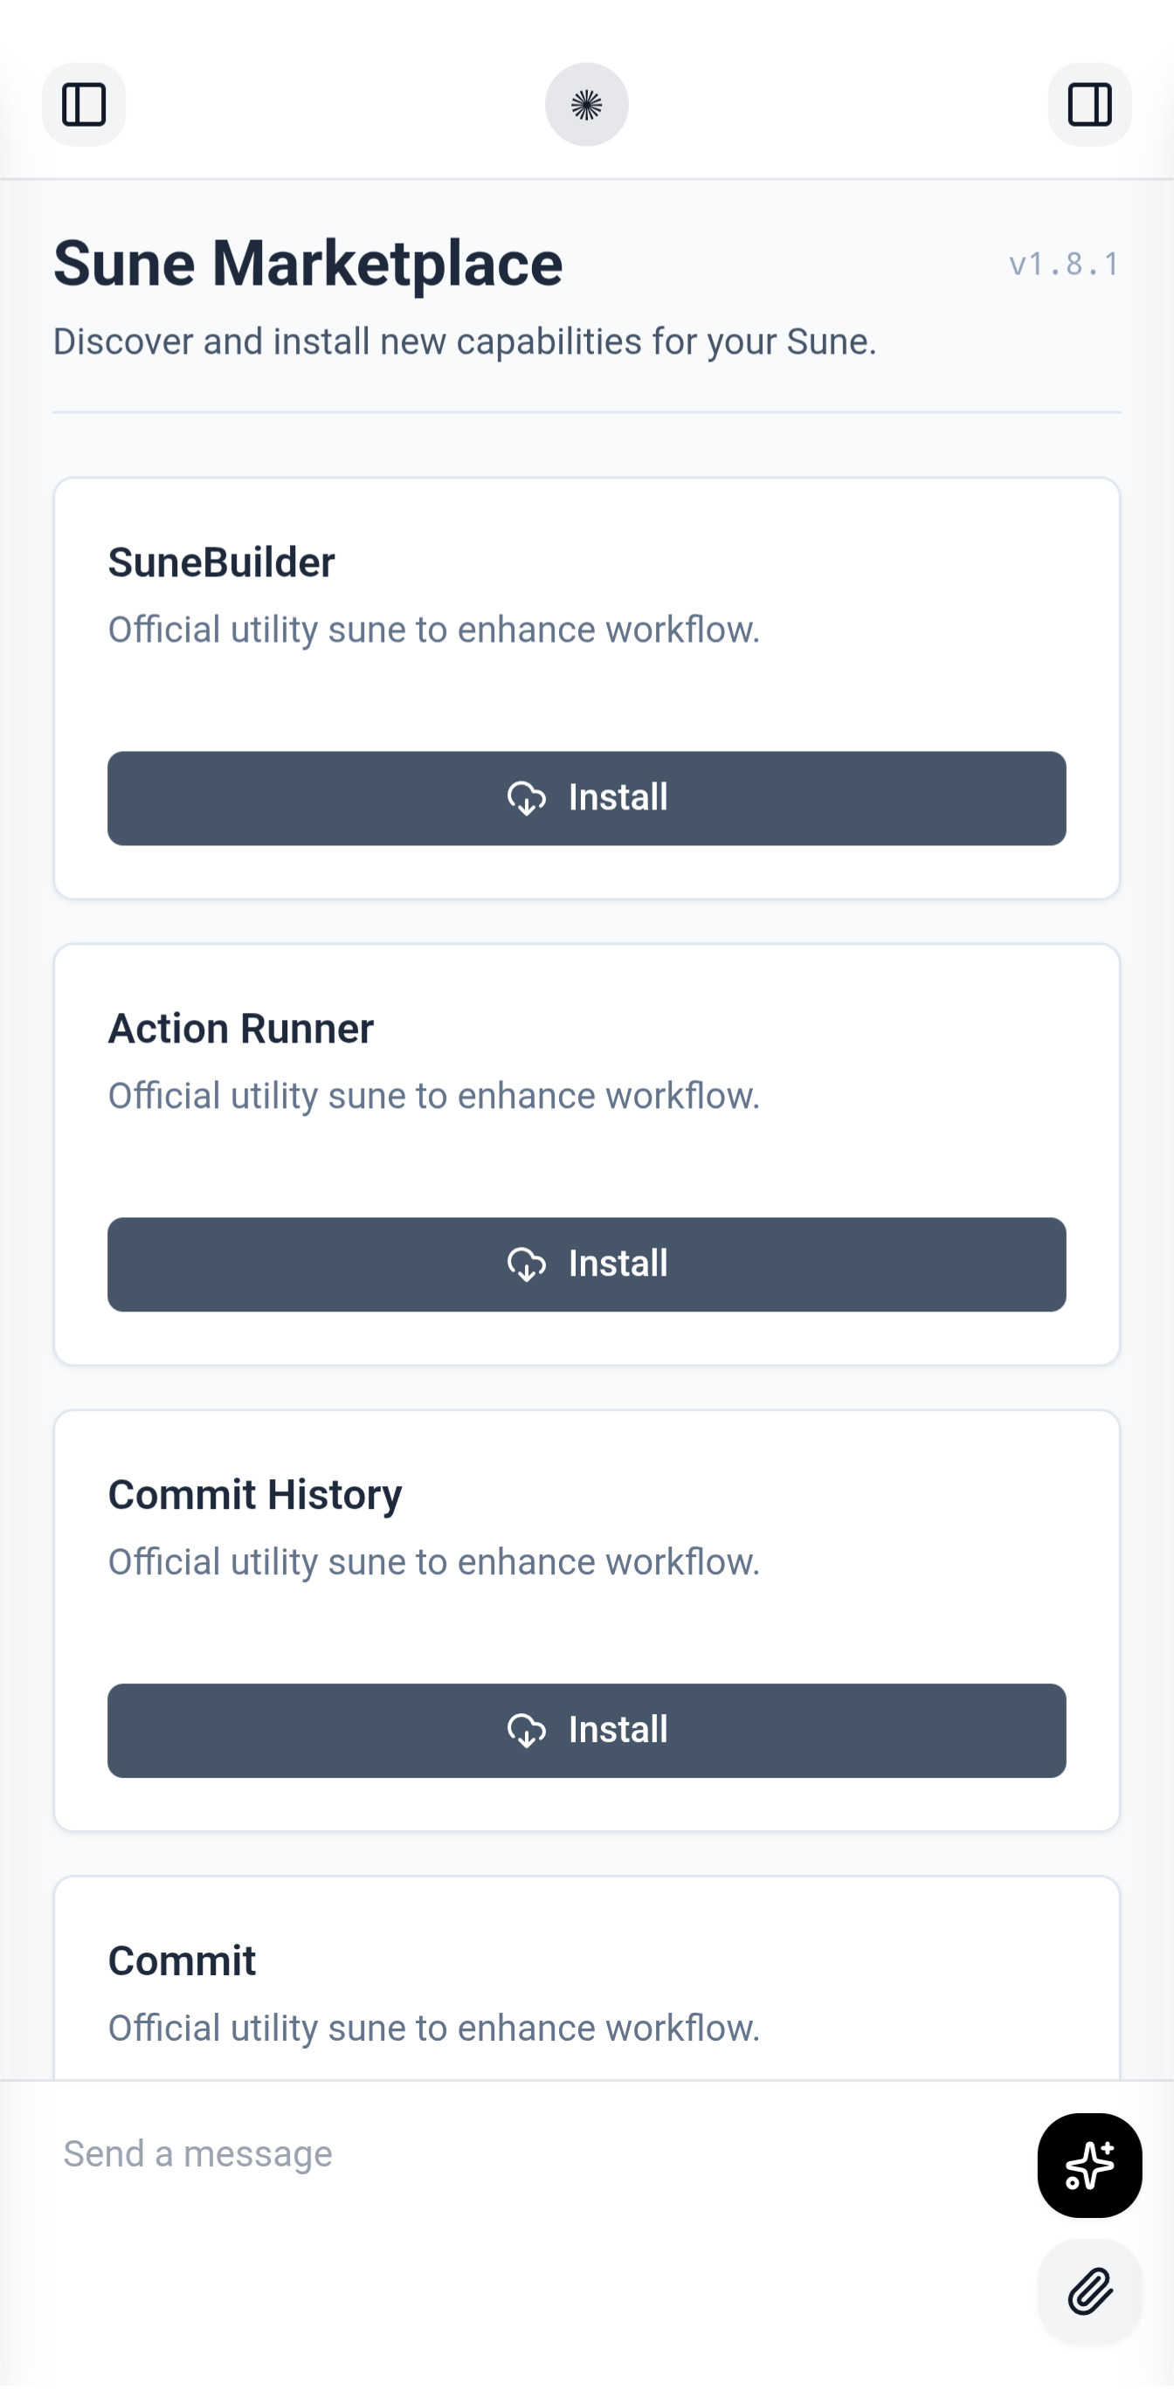Screen dimensions: 1174x2390
Task: Select the Action Runner card title
Action: (240, 1028)
